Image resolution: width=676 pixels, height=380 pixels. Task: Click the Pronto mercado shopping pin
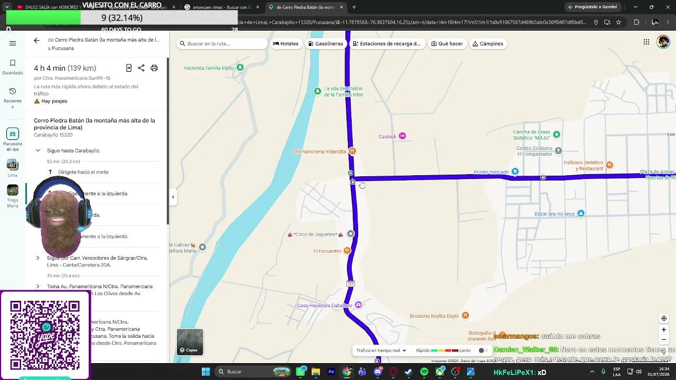515,172
